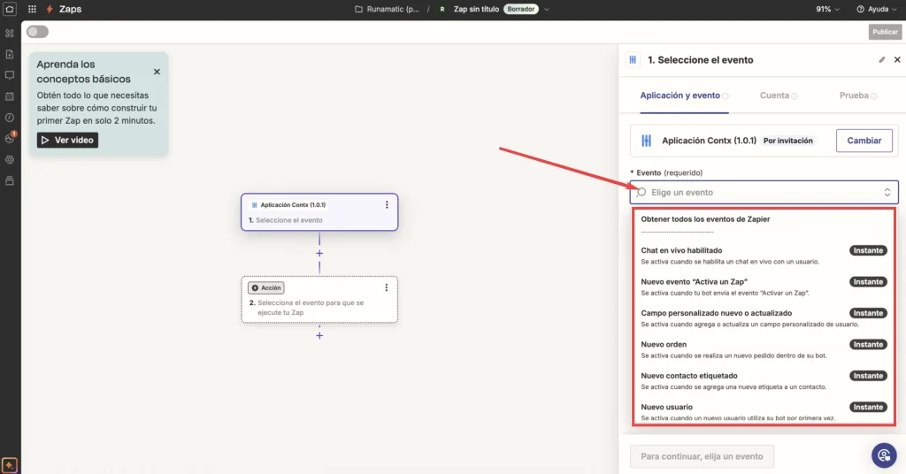Click the Por invitación label
Screen dimensions: 906x474
[788, 141]
